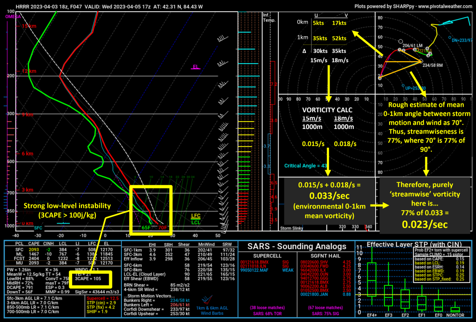
Task: Click the CINH column header
Action: (x=48, y=244)
